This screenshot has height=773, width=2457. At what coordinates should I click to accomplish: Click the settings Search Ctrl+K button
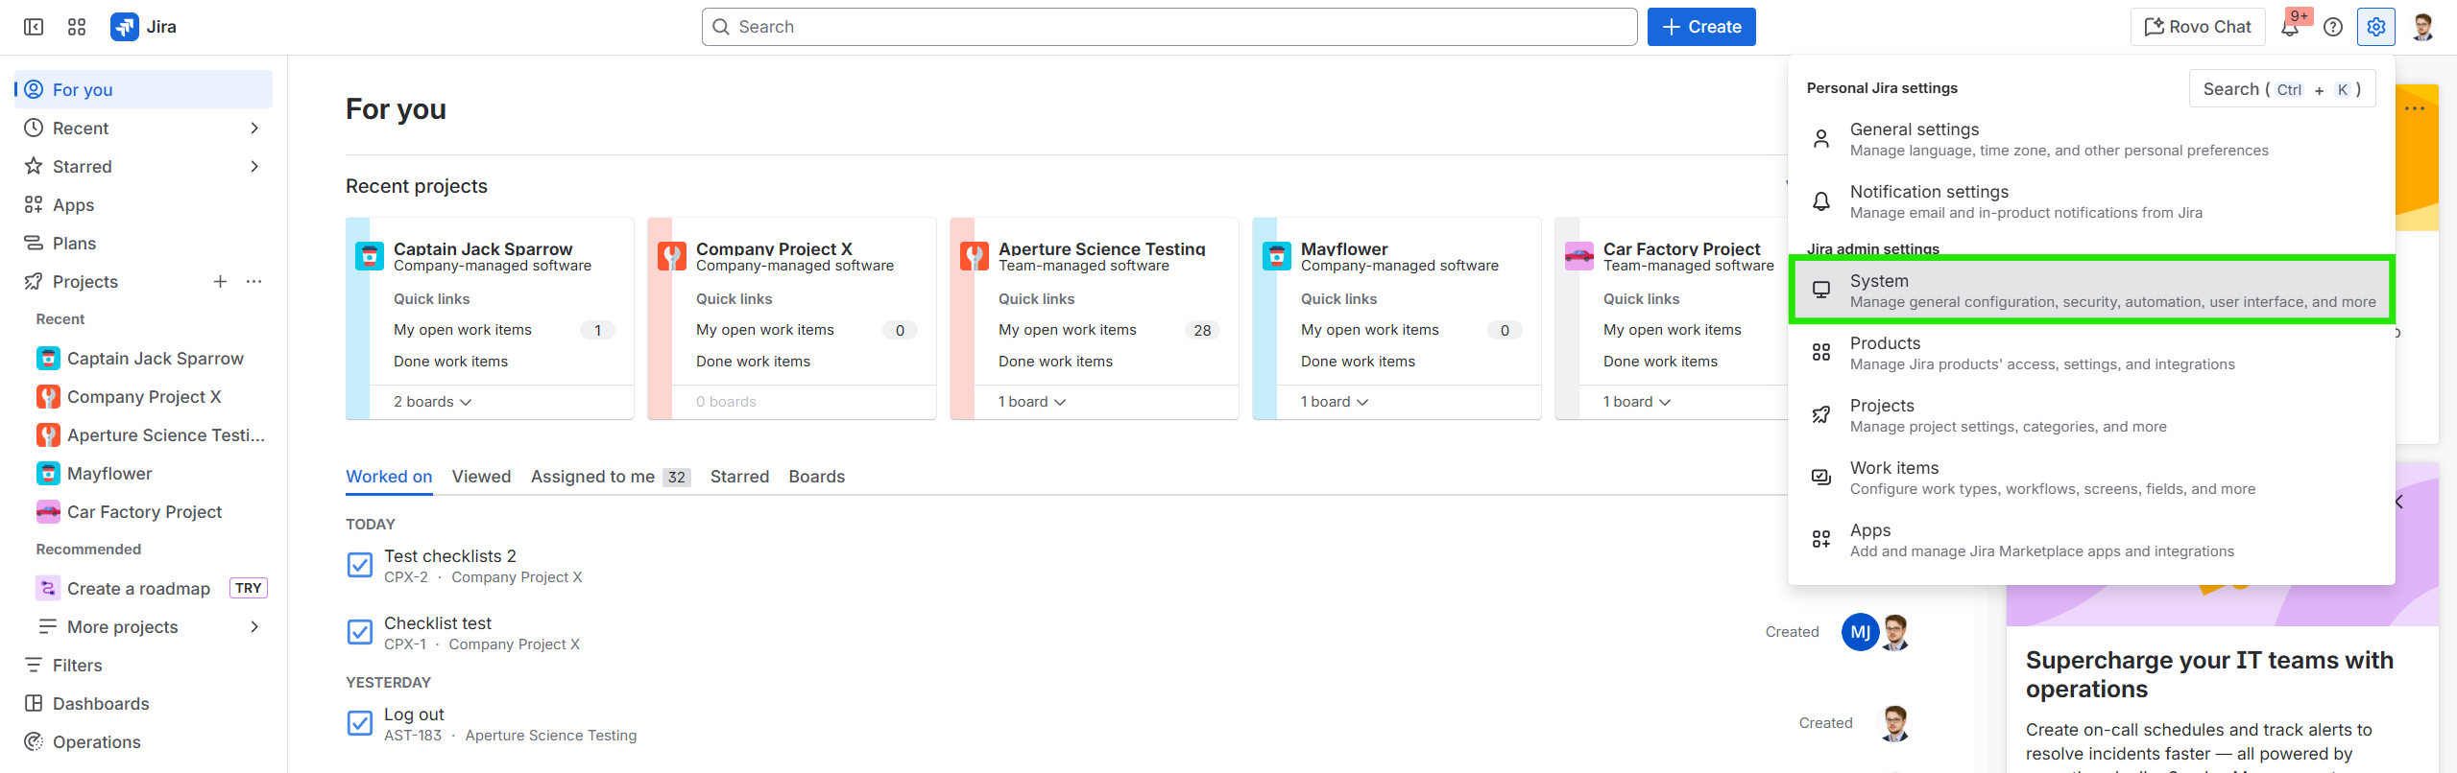click(2282, 89)
